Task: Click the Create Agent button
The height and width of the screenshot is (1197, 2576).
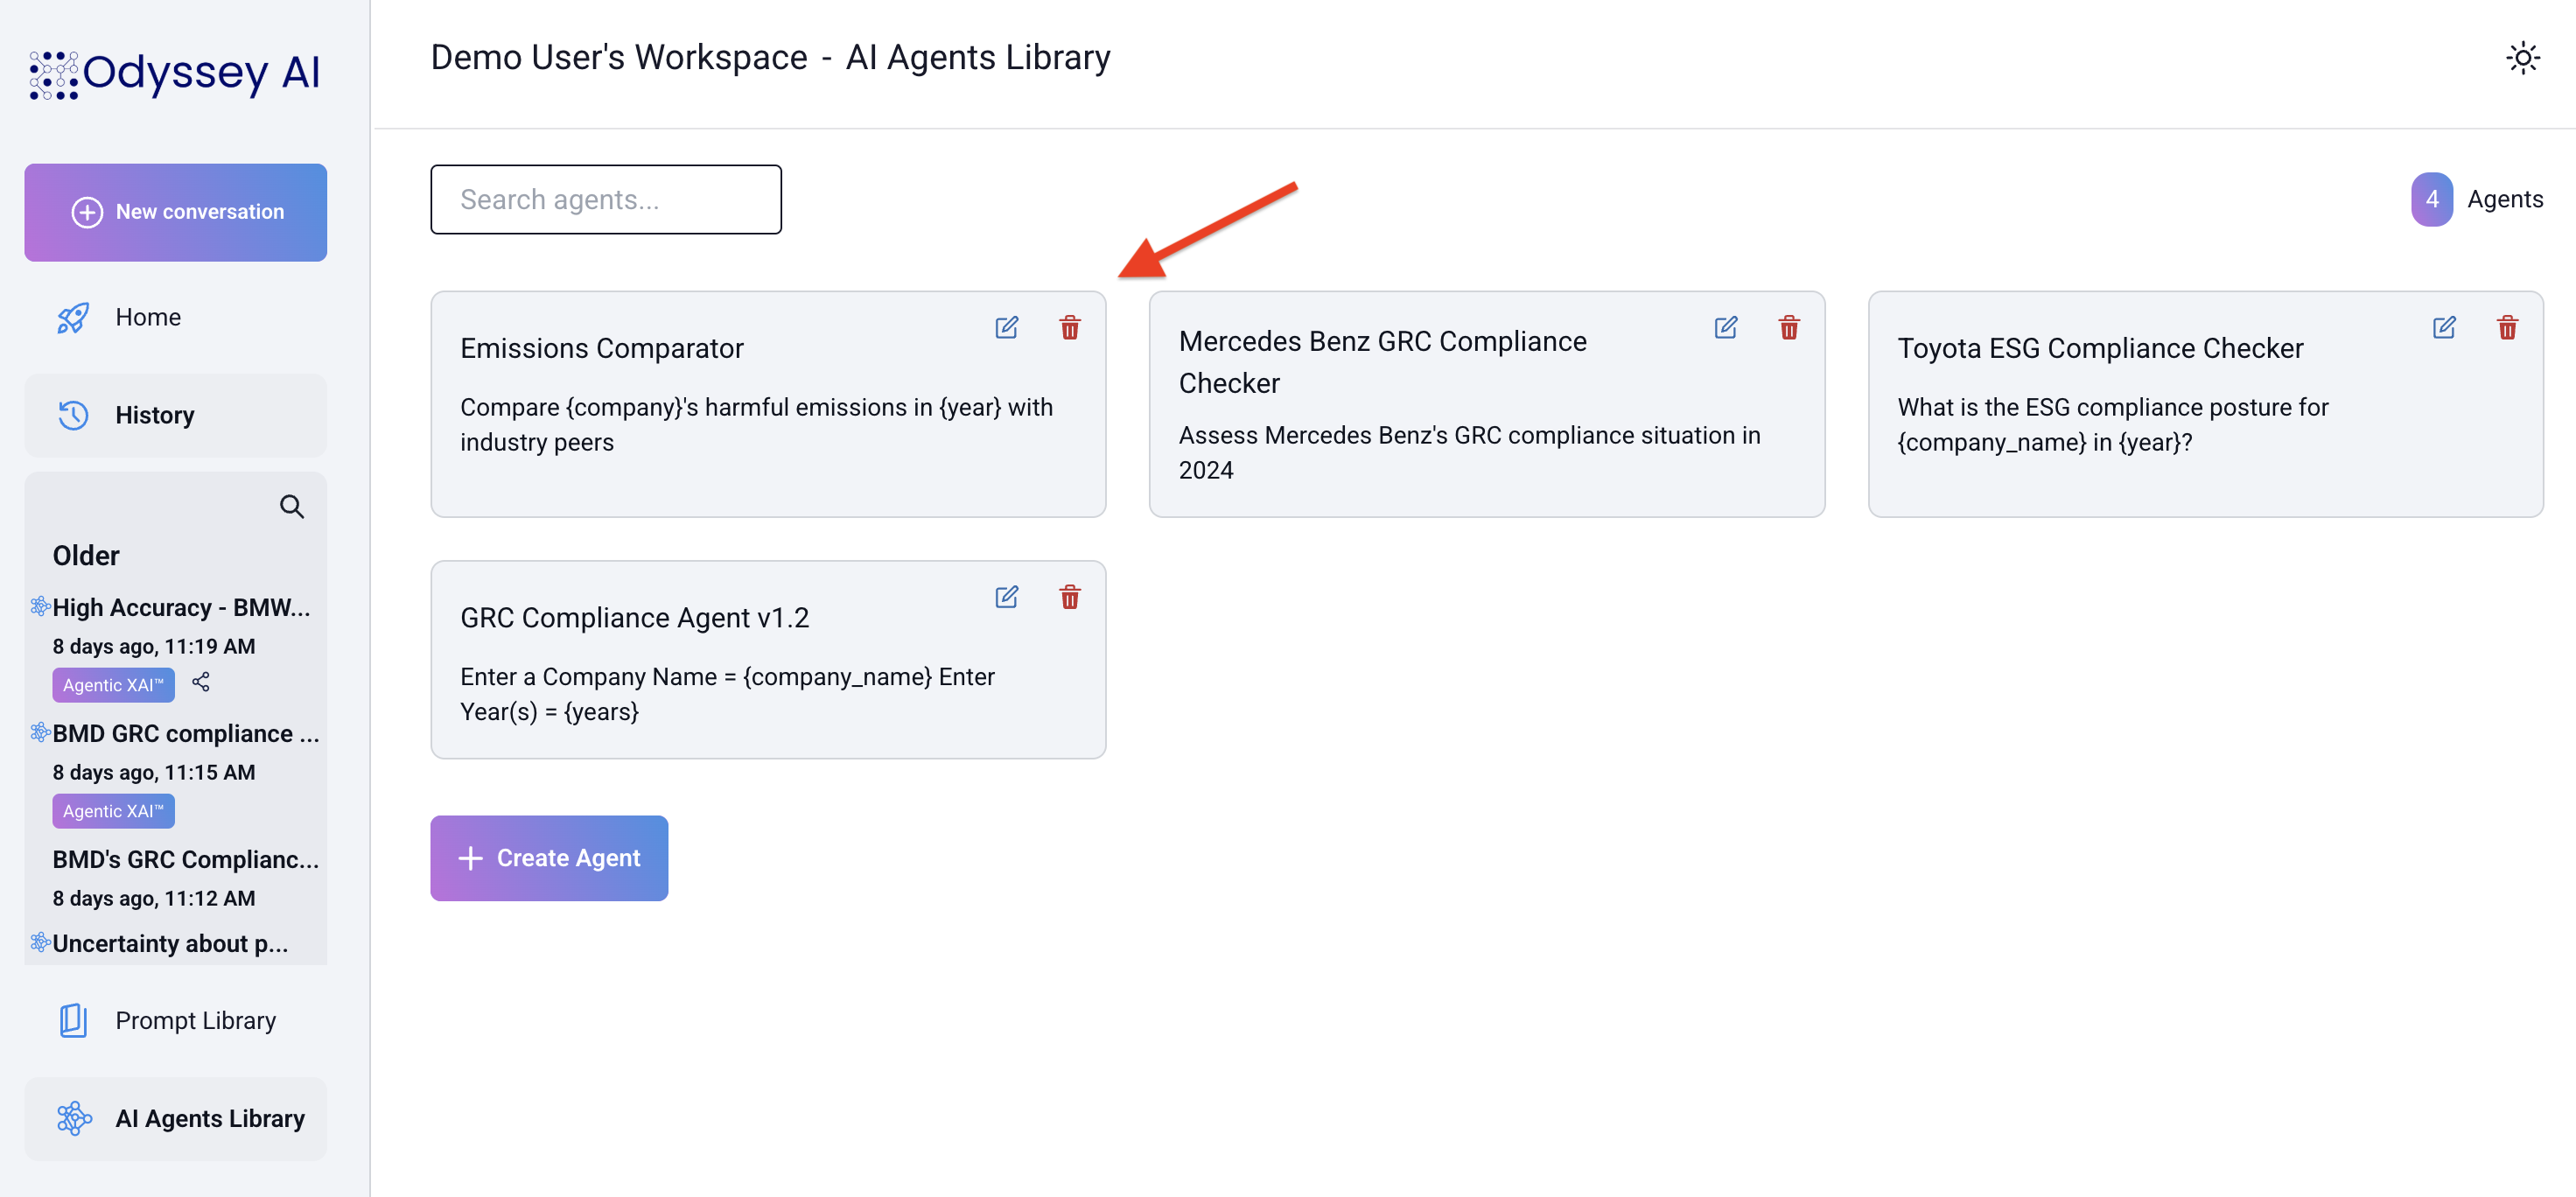Action: (x=549, y=858)
